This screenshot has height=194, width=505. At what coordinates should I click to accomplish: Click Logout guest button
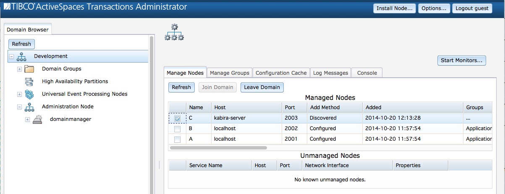click(x=472, y=8)
